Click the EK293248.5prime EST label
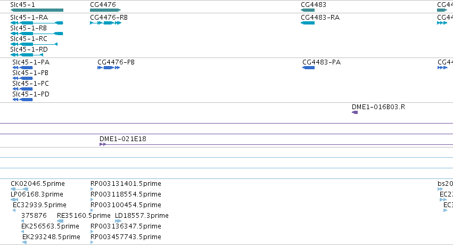Screen dimensions: 453x245 [51, 237]
